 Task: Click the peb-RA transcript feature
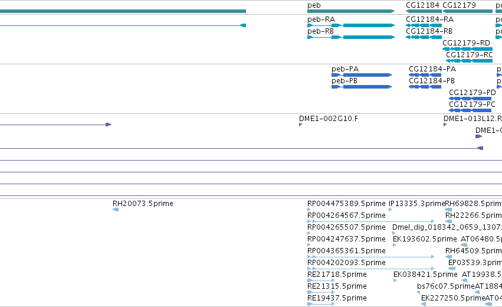click(351, 25)
